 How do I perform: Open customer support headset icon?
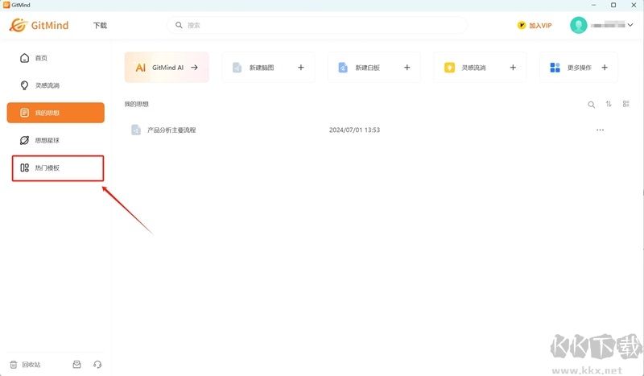(97, 365)
